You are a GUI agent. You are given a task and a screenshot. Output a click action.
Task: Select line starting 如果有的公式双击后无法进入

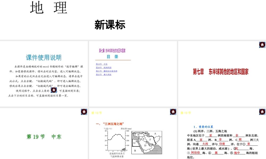point(49,76)
